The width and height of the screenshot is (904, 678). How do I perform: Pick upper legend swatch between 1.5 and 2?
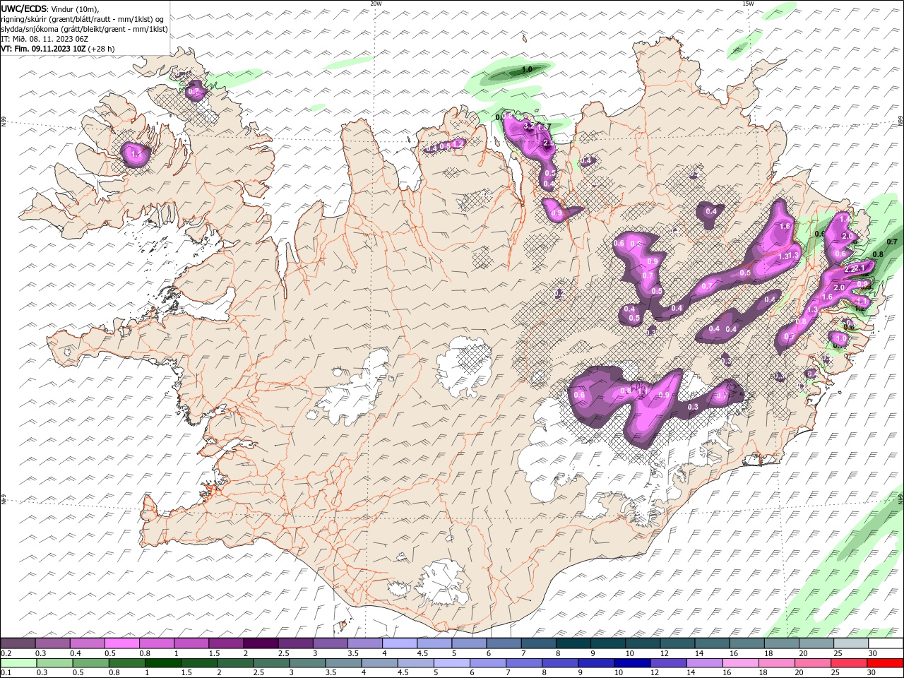coord(226,643)
